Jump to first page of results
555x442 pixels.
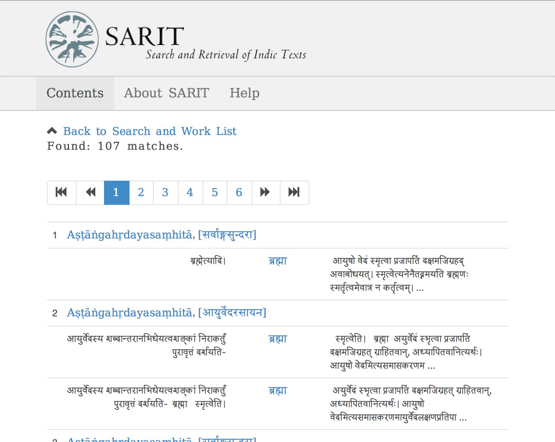pyautogui.click(x=61, y=192)
